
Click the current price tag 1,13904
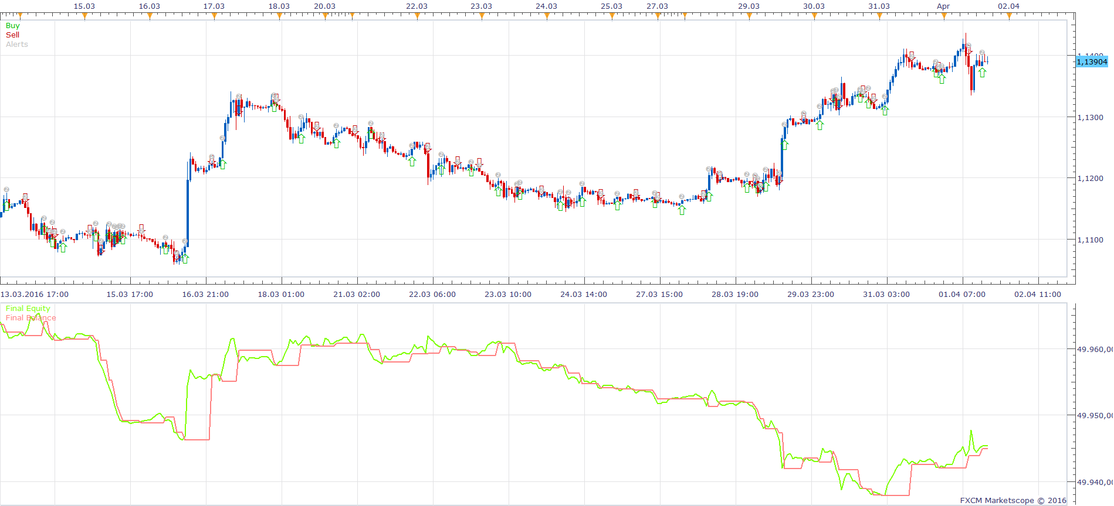pos(1092,61)
